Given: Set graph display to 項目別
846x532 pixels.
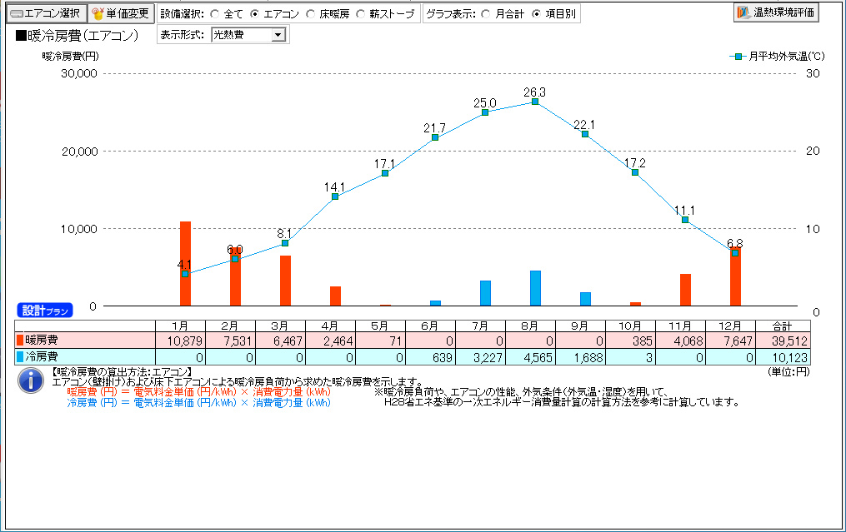Looking at the screenshot, I should coord(536,14).
